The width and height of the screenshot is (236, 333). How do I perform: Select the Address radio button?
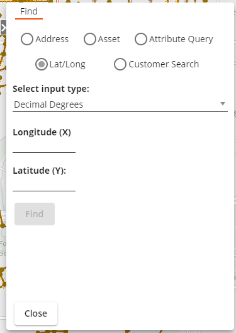click(27, 39)
